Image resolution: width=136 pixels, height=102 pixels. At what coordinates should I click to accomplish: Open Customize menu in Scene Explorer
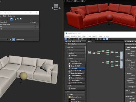pos(11,16)
